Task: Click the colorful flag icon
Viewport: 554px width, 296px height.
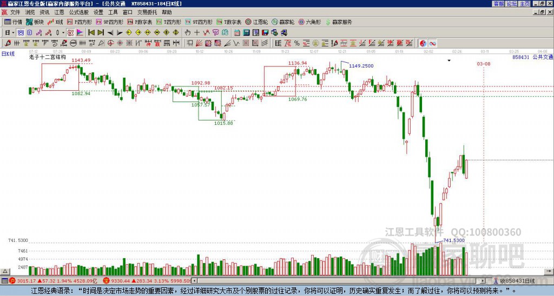Action: pos(80,32)
